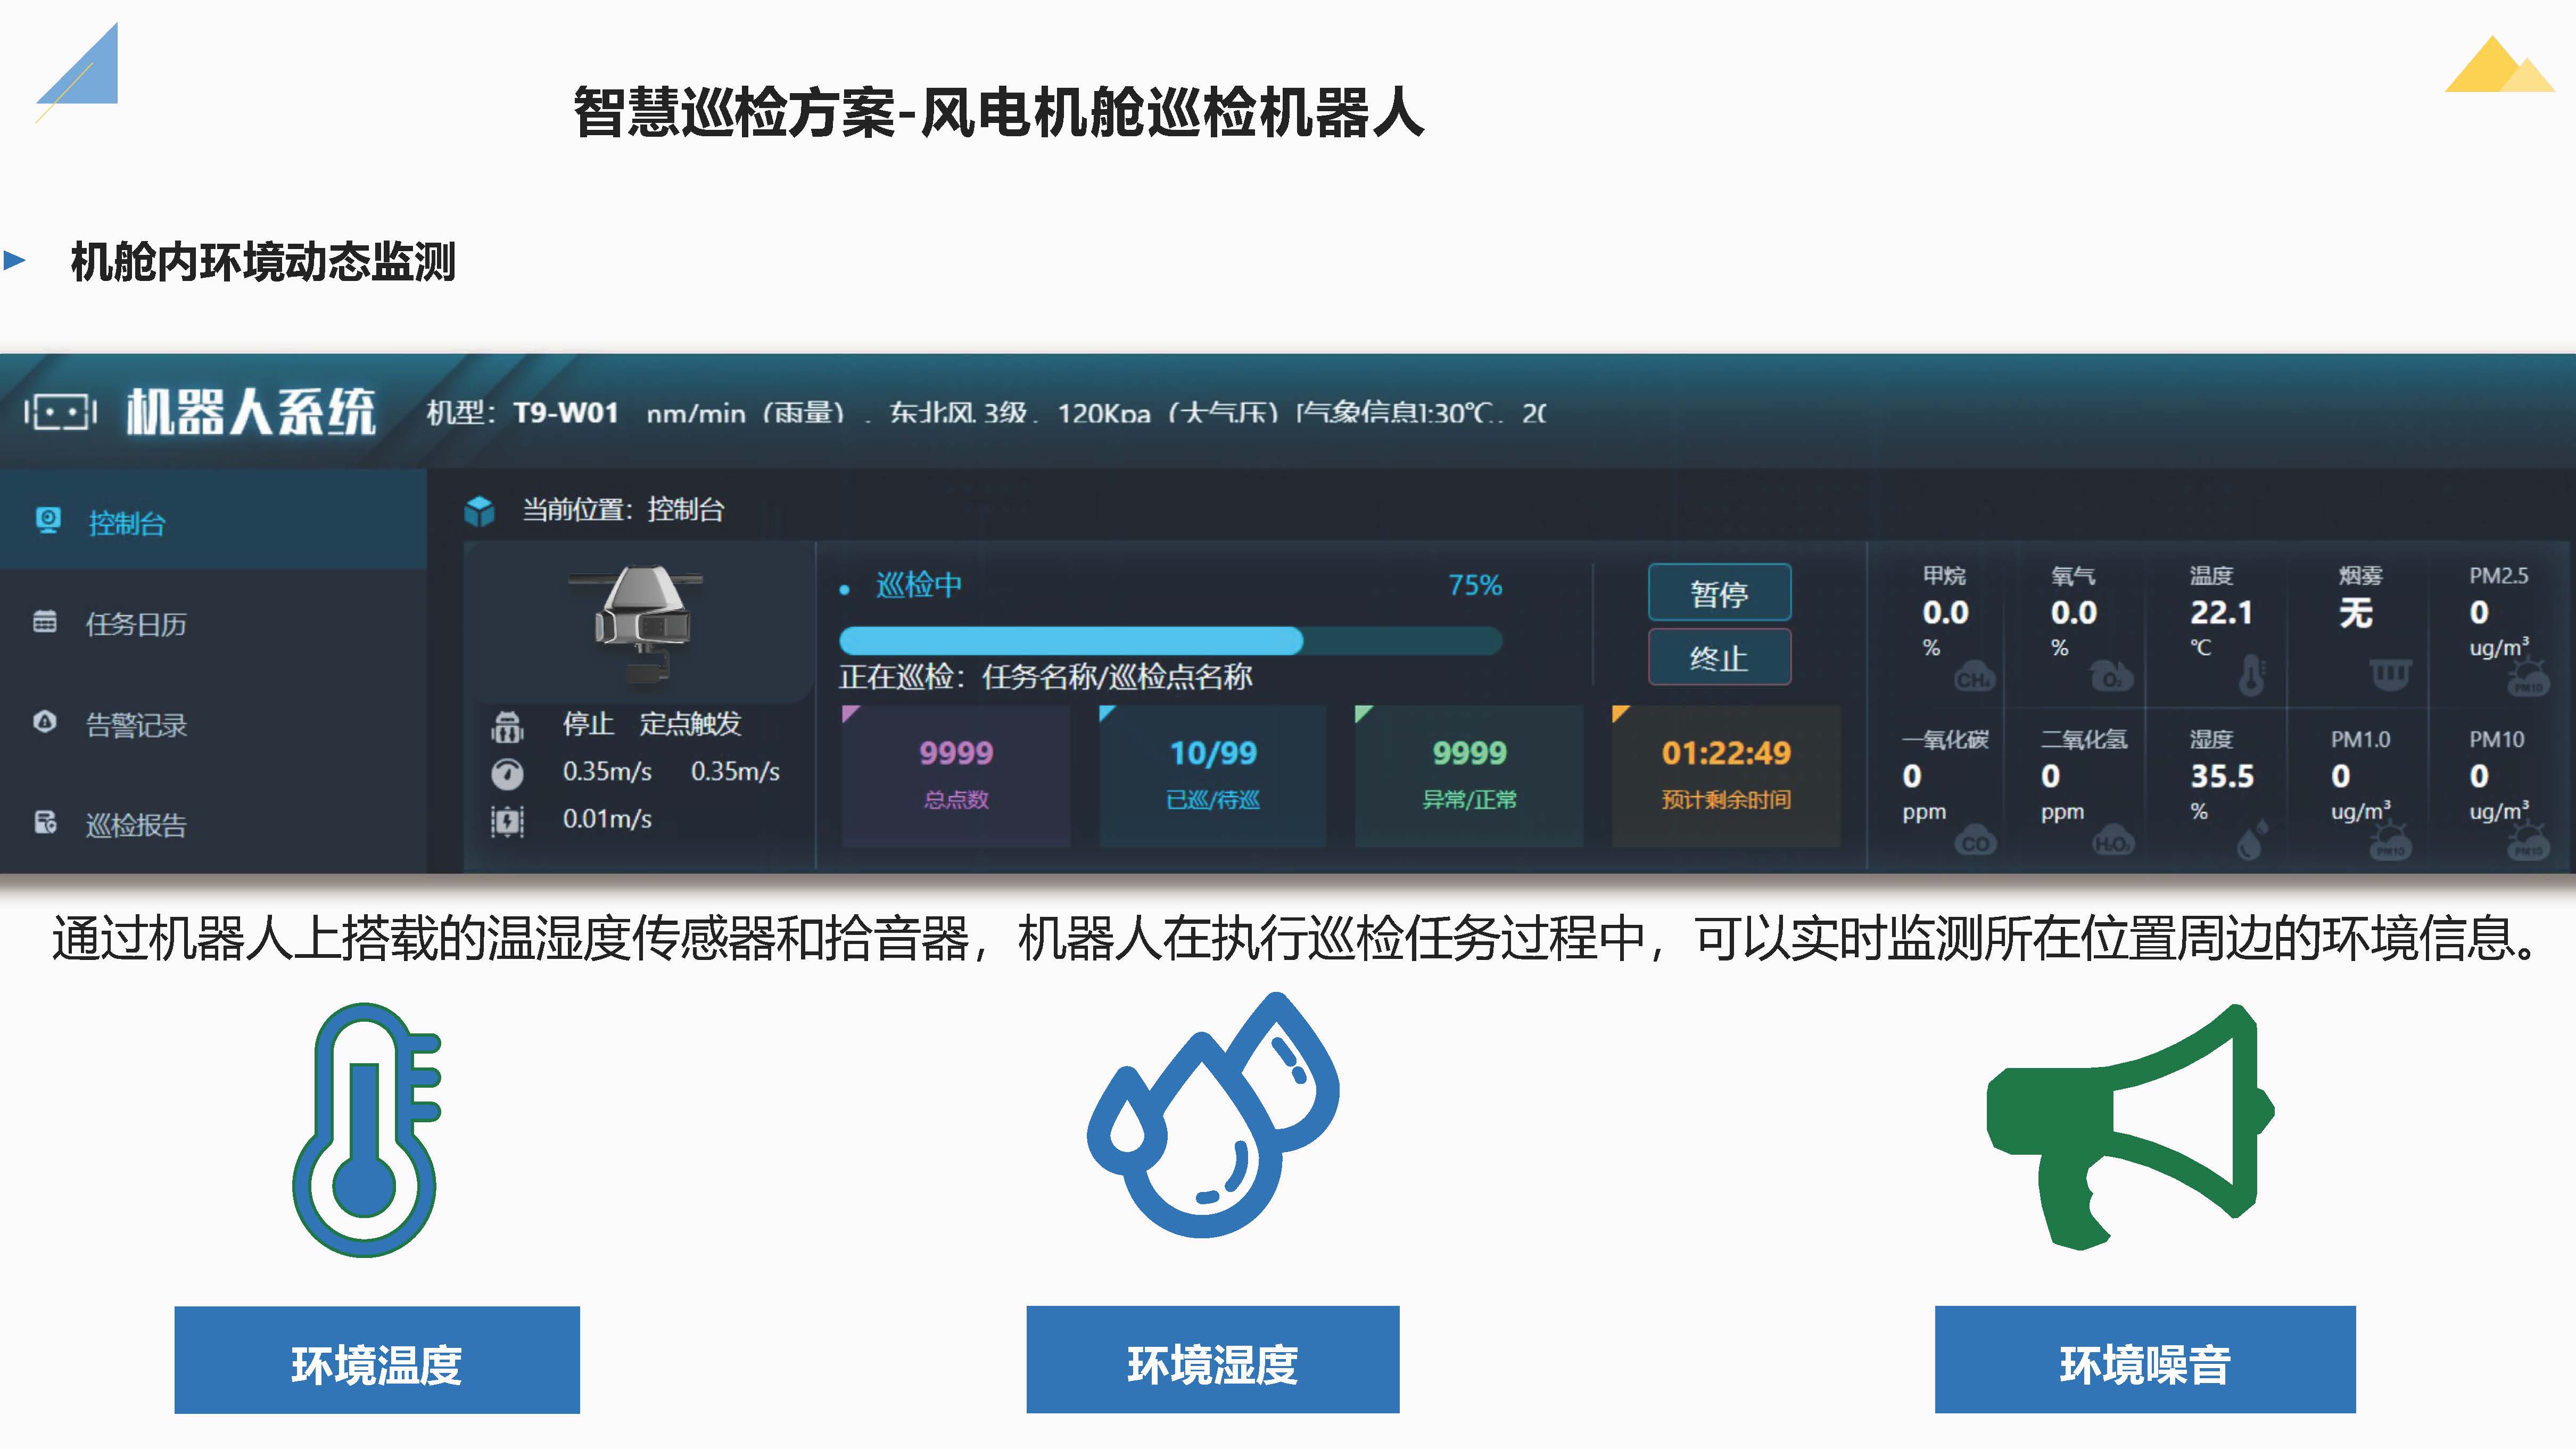Click the speedometer icon beside 0.35m/s
The width and height of the screenshot is (2576, 1449).
tap(507, 773)
